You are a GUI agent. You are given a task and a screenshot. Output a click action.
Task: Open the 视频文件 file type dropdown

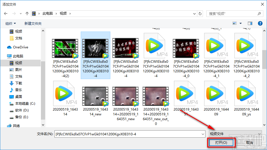(x=235, y=134)
